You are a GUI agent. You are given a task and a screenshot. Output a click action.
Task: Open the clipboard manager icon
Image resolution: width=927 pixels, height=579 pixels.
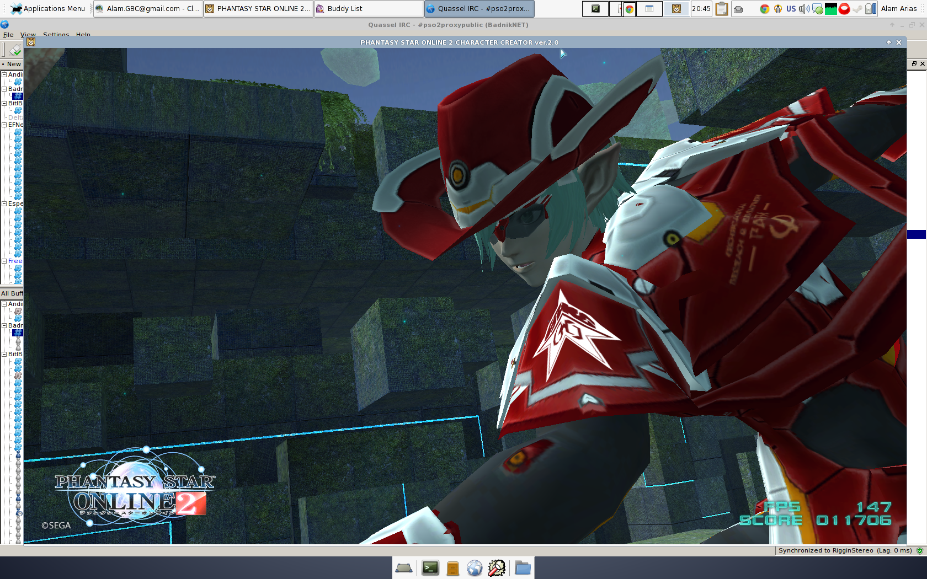click(721, 9)
